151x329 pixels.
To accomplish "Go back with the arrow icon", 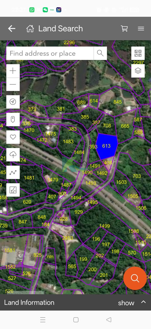I will (x=12, y=29).
